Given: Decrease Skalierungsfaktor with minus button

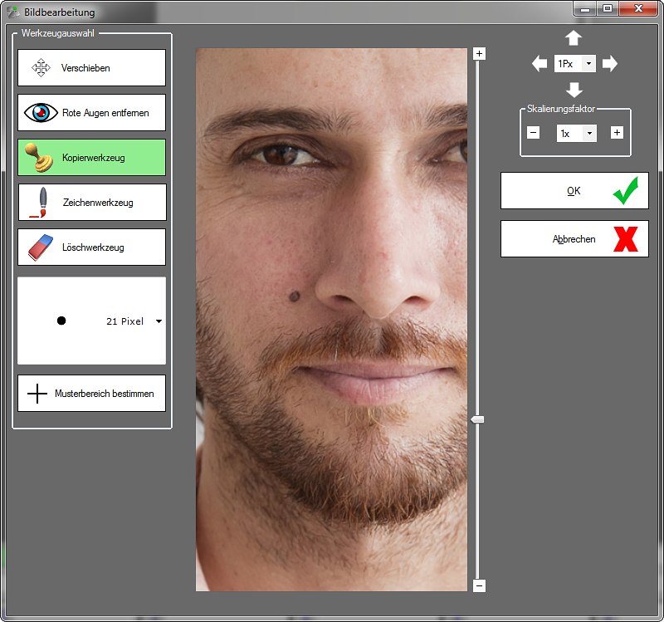Looking at the screenshot, I should (x=533, y=133).
